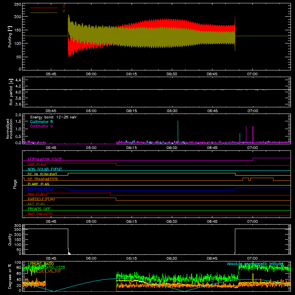Click the 06:15 time label under modulation plot
Image resolution: width=295 pixels, height=295 pixels.
click(x=132, y=148)
